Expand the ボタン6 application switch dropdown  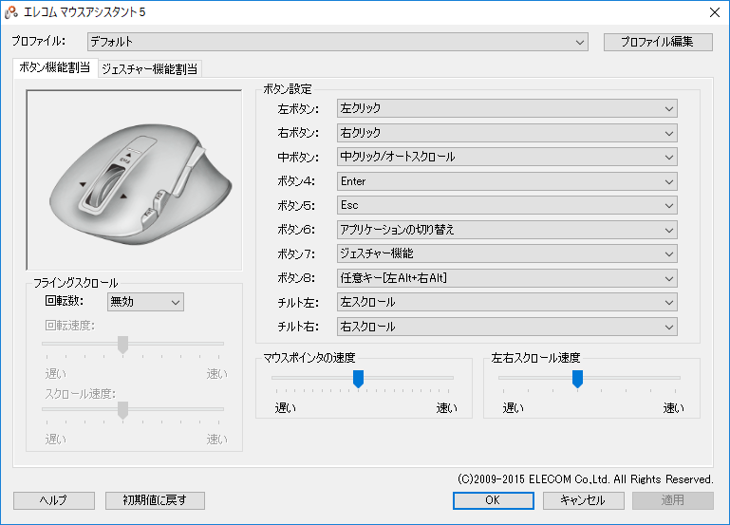(x=507, y=230)
